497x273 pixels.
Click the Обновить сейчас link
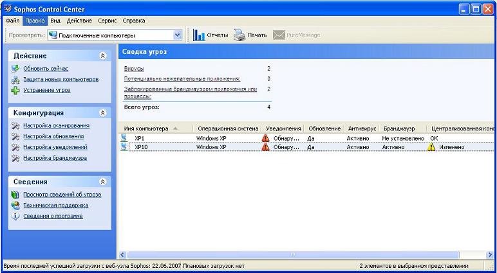coord(46,69)
